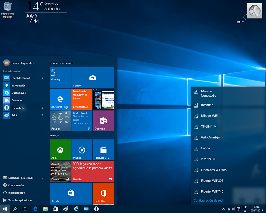
Task: Open Internet Explorer from the taskbar
Action: (x=76, y=209)
